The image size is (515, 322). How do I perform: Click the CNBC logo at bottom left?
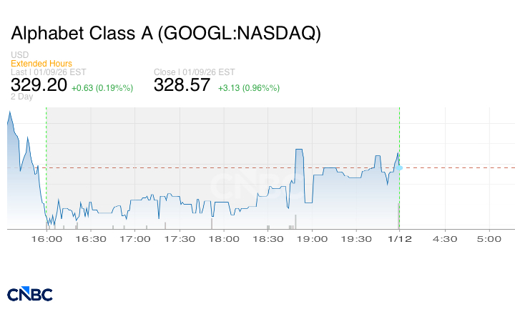coord(29,294)
